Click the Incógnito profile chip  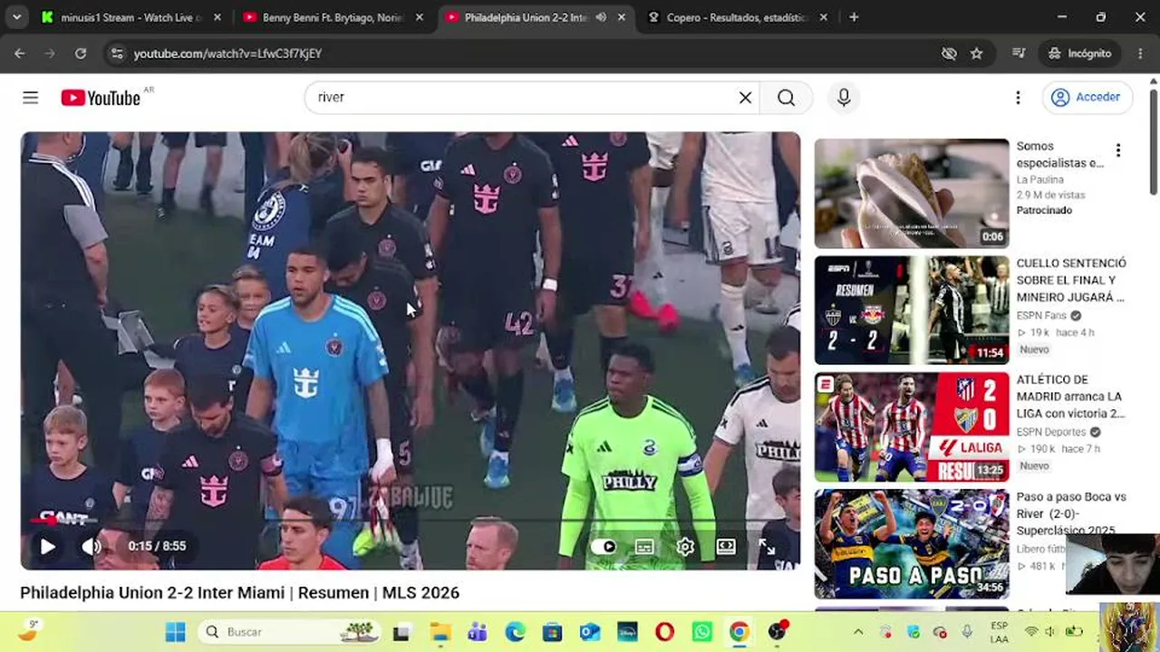point(1079,53)
